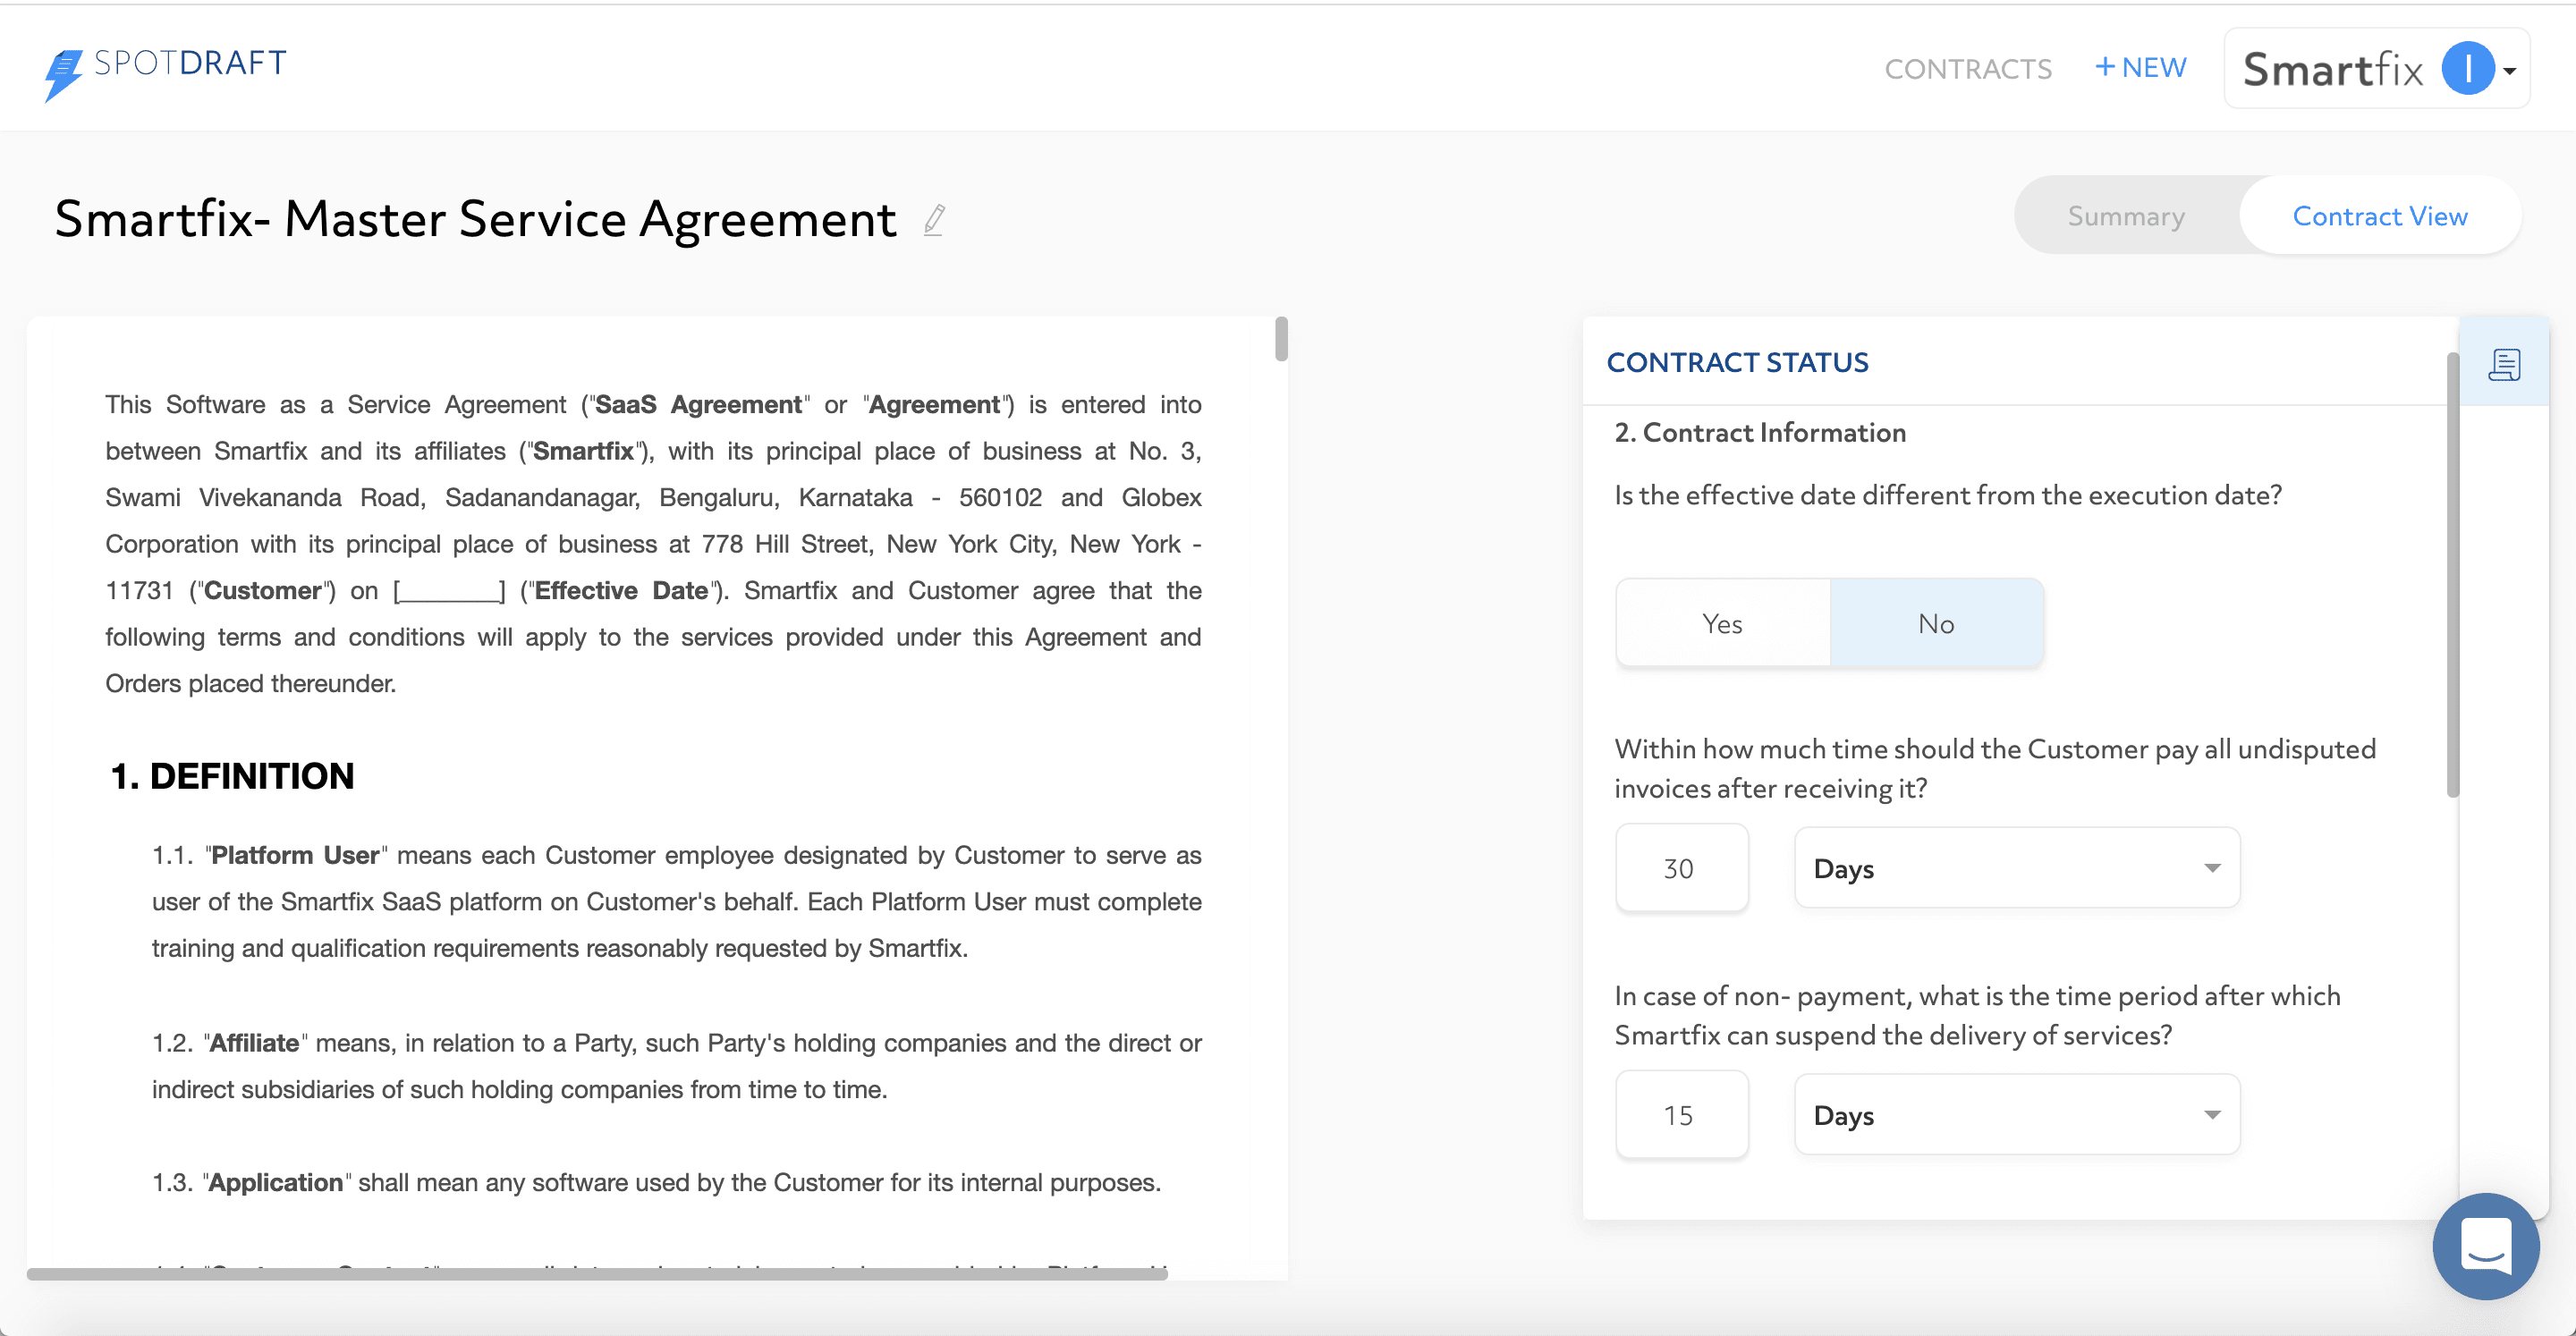Select Yes for different effective date

pos(1722,623)
